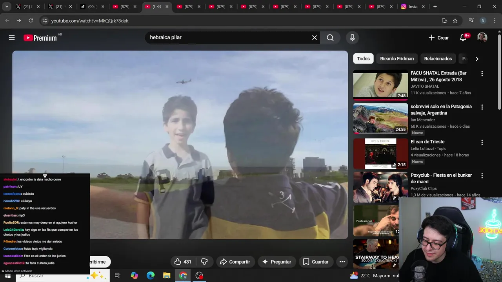502x282 pixels.
Task: Open Windows Task View
Action: (x=117, y=276)
